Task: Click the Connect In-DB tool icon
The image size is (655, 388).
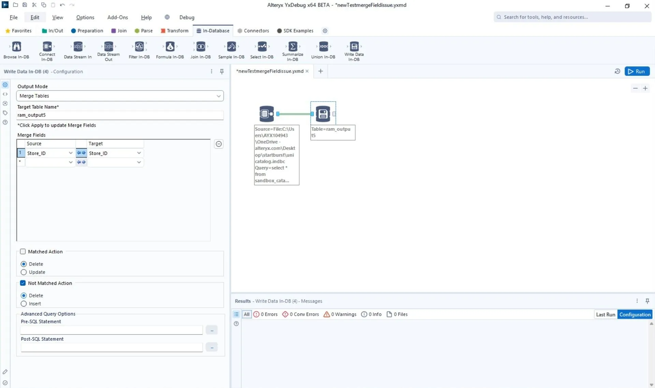Action: (47, 46)
